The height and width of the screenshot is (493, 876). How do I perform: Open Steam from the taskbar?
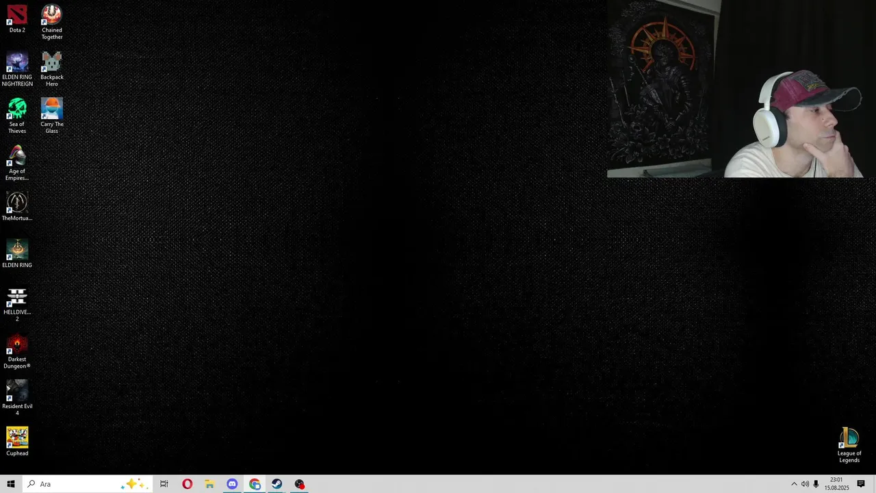tap(277, 484)
